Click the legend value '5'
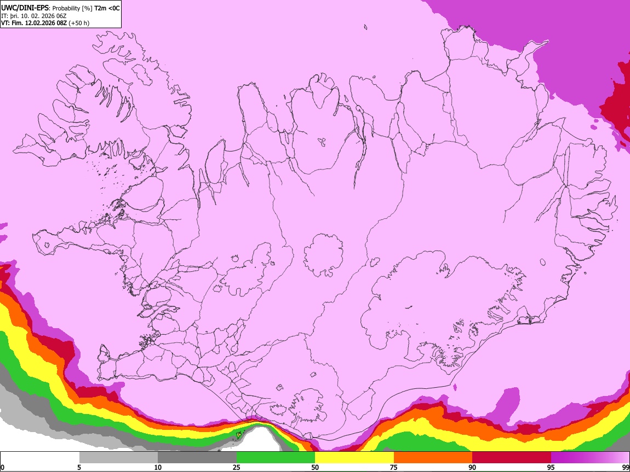The image size is (630, 472). pos(79,467)
